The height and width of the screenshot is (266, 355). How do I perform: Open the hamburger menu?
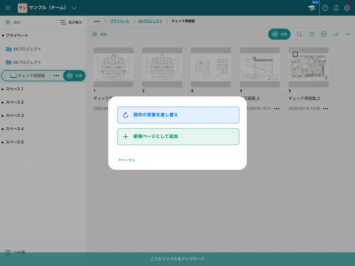pos(8,8)
